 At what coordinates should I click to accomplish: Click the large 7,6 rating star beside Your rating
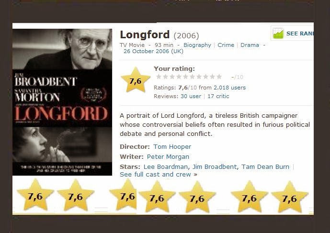(136, 80)
